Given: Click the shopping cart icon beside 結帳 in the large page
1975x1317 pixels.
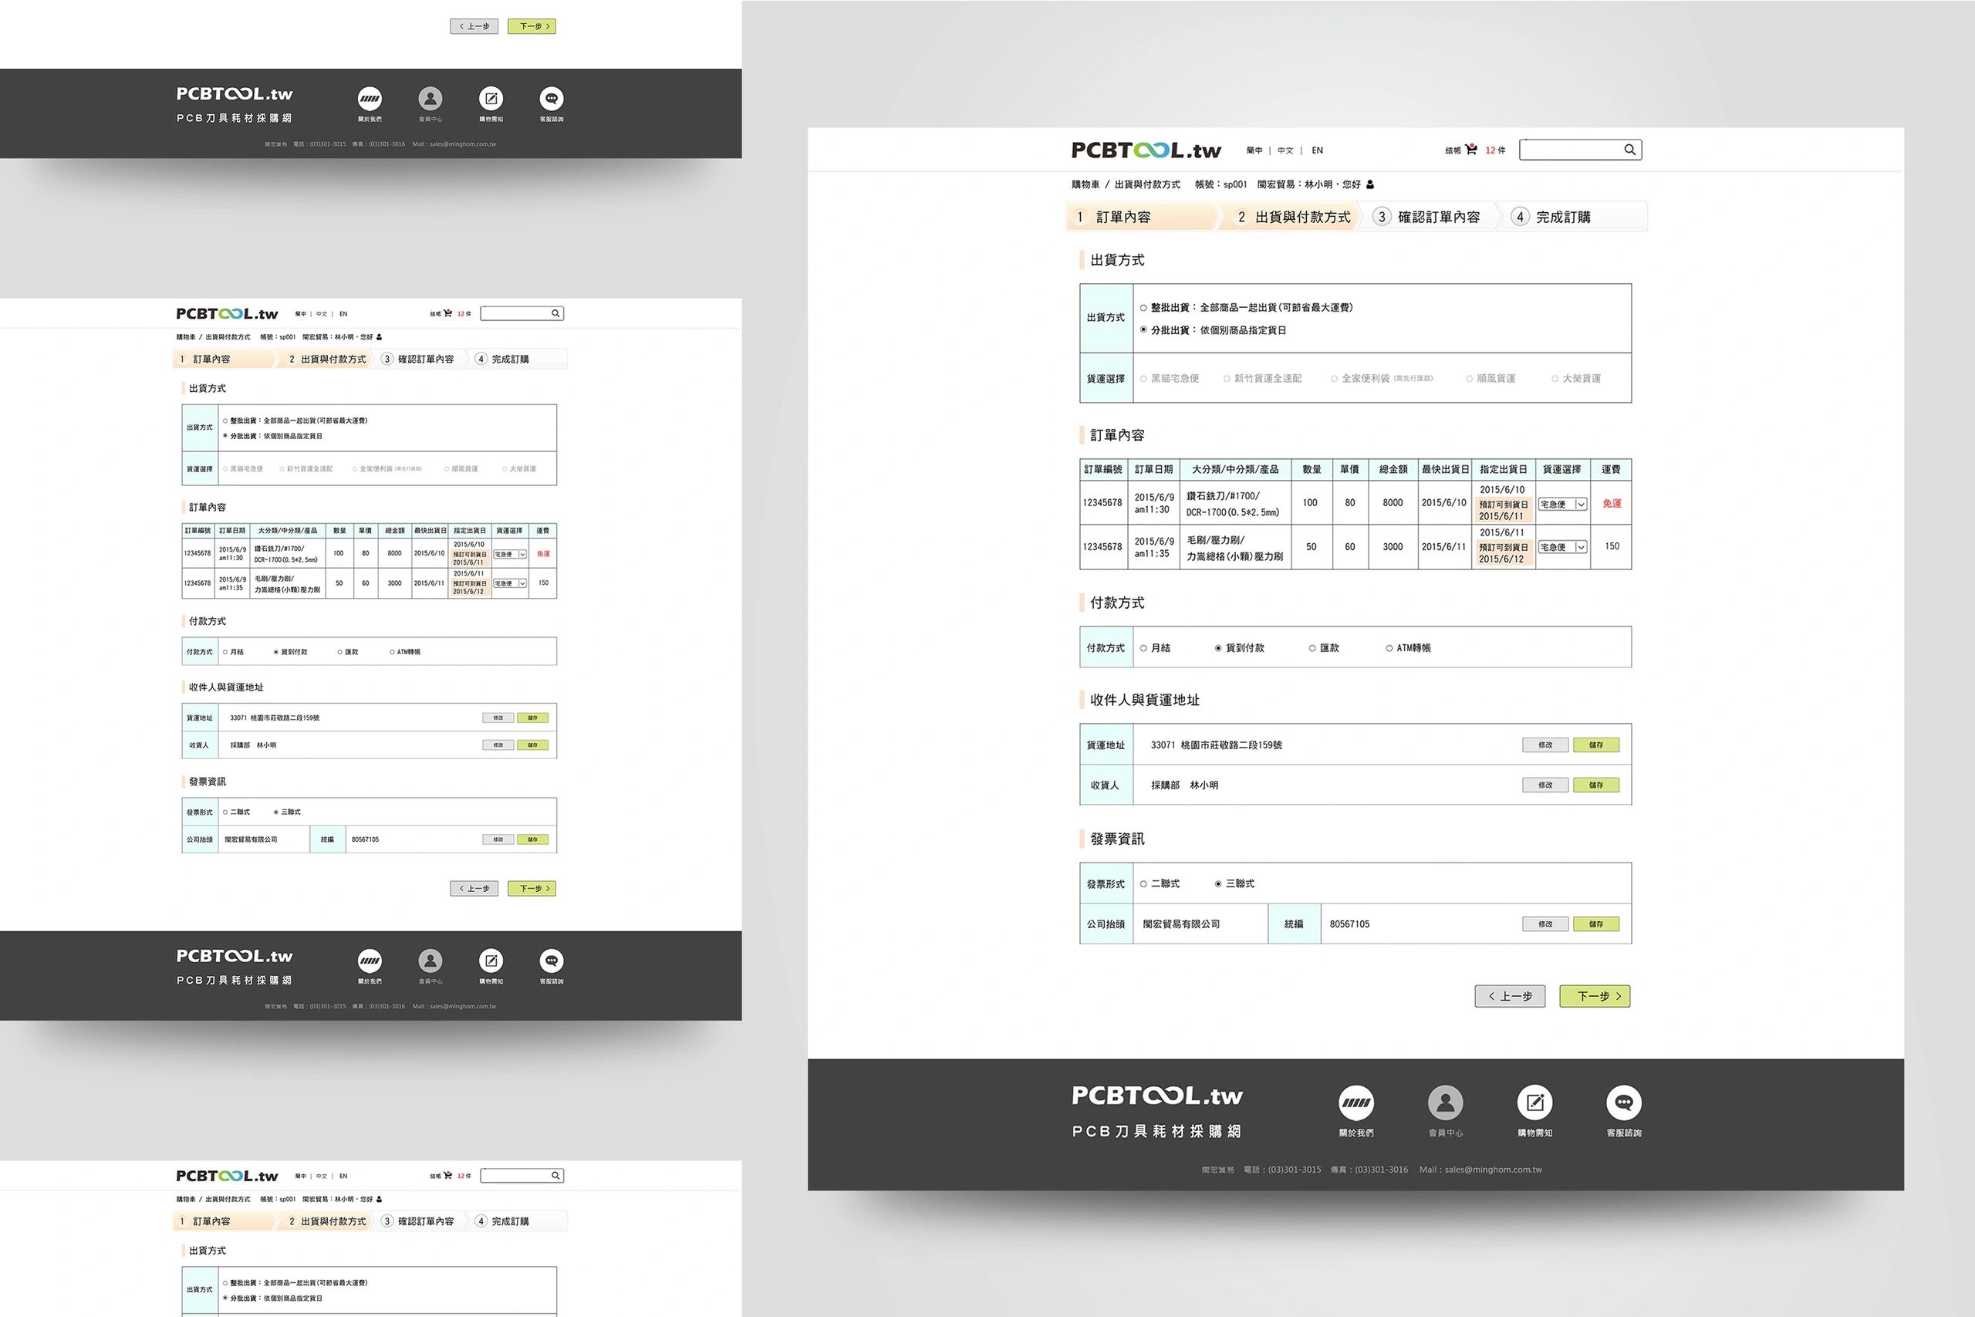Looking at the screenshot, I should pos(1471,150).
